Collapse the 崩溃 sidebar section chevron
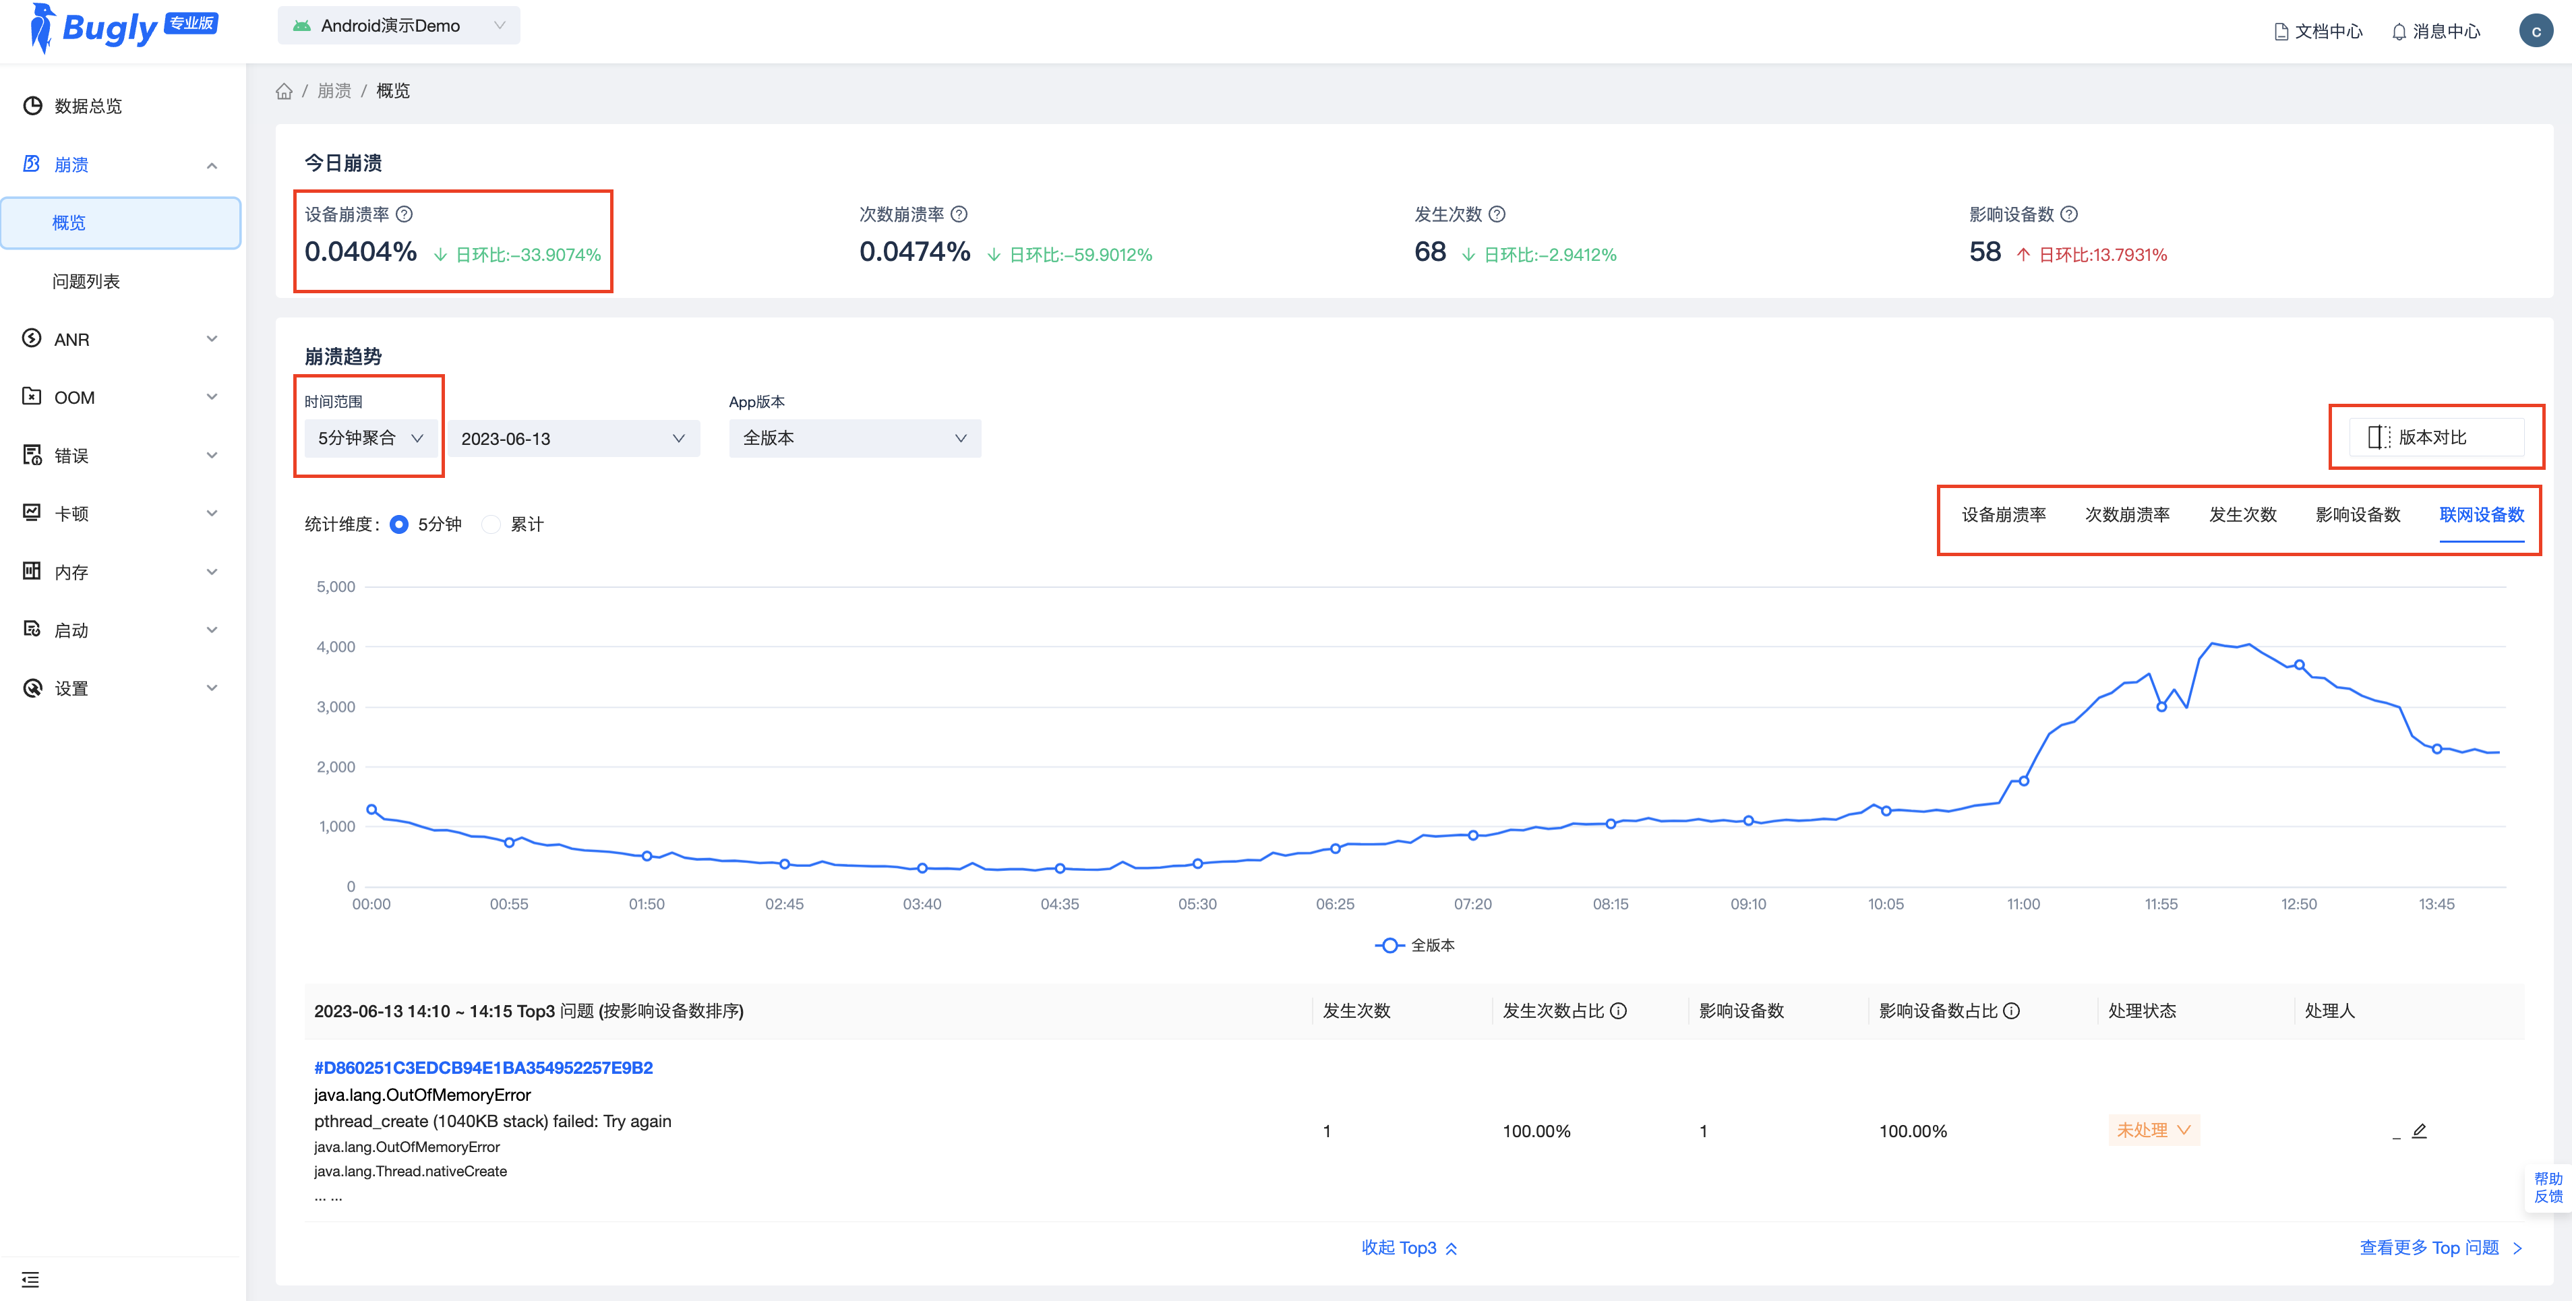The image size is (2572, 1301). tap(212, 164)
